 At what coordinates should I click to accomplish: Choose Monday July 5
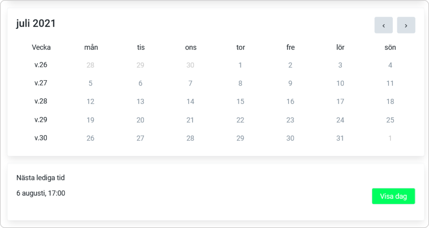pos(90,83)
